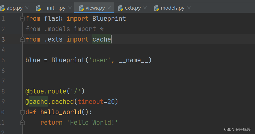
Task: Click line number 8 in the gutter
Action: tap(3, 91)
